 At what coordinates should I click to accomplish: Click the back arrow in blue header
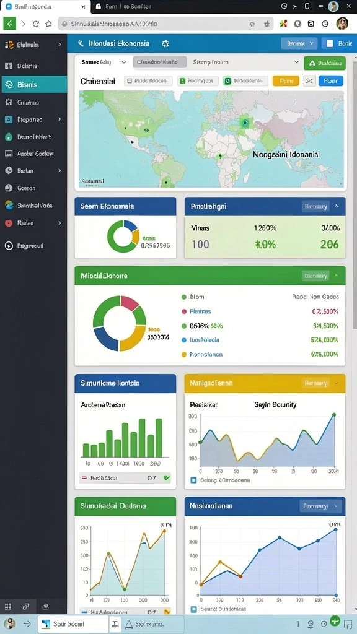coord(81,43)
